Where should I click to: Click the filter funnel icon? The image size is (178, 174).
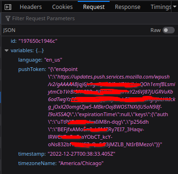(8, 19)
